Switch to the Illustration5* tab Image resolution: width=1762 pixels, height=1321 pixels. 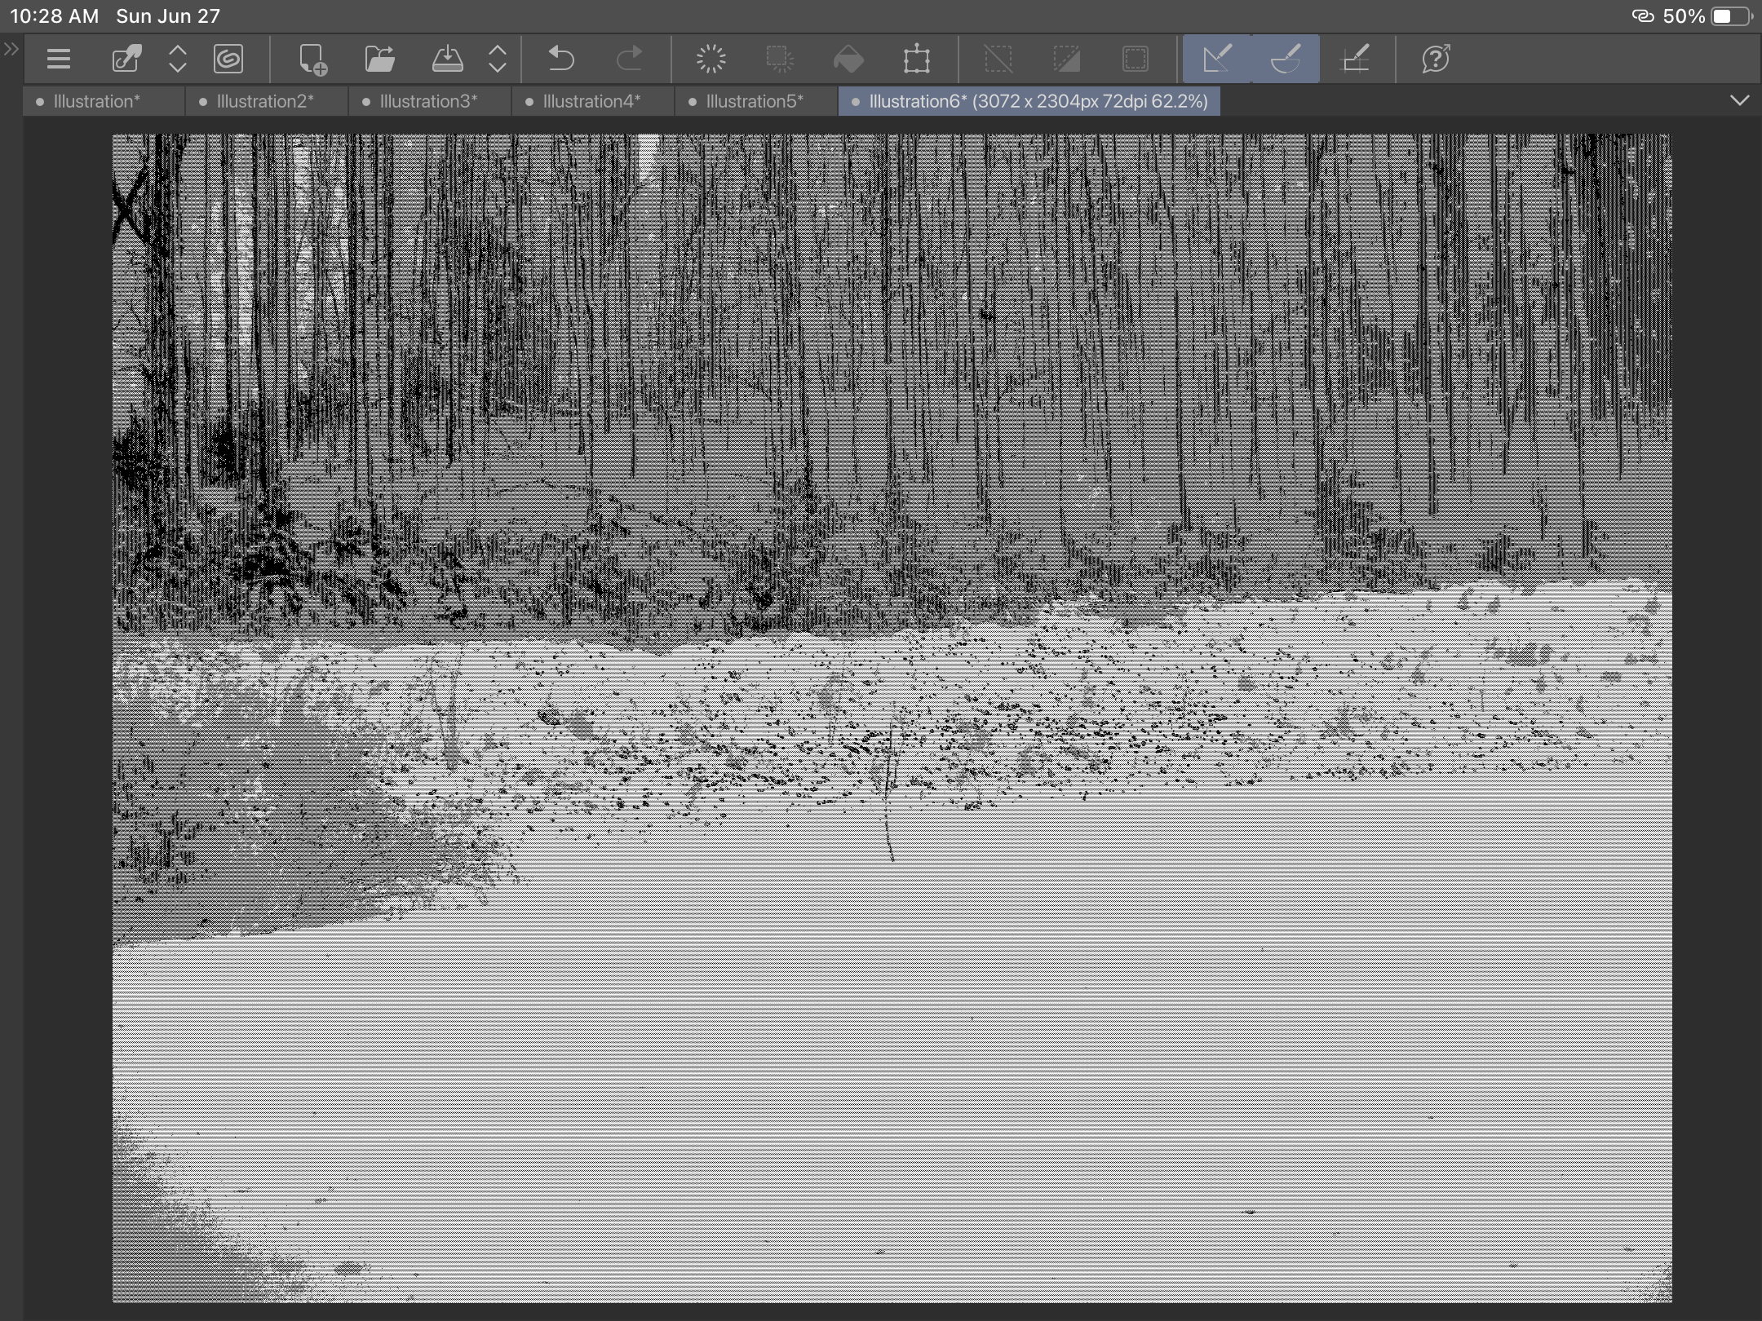(x=757, y=101)
